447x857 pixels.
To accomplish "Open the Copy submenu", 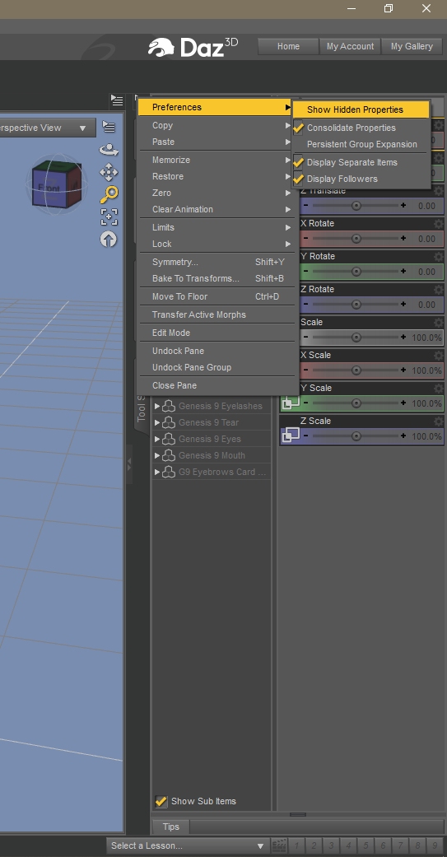I will [216, 125].
